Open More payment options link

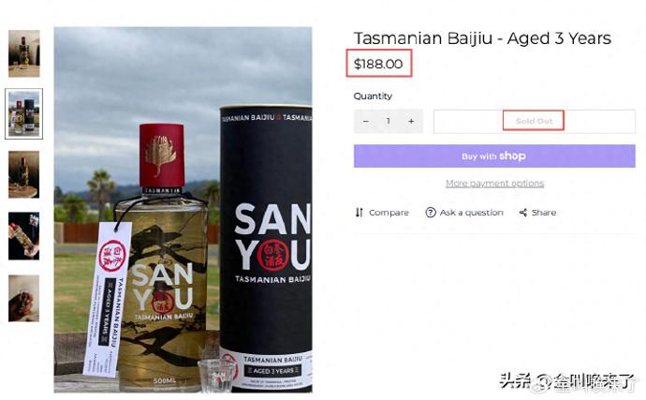[x=495, y=183]
